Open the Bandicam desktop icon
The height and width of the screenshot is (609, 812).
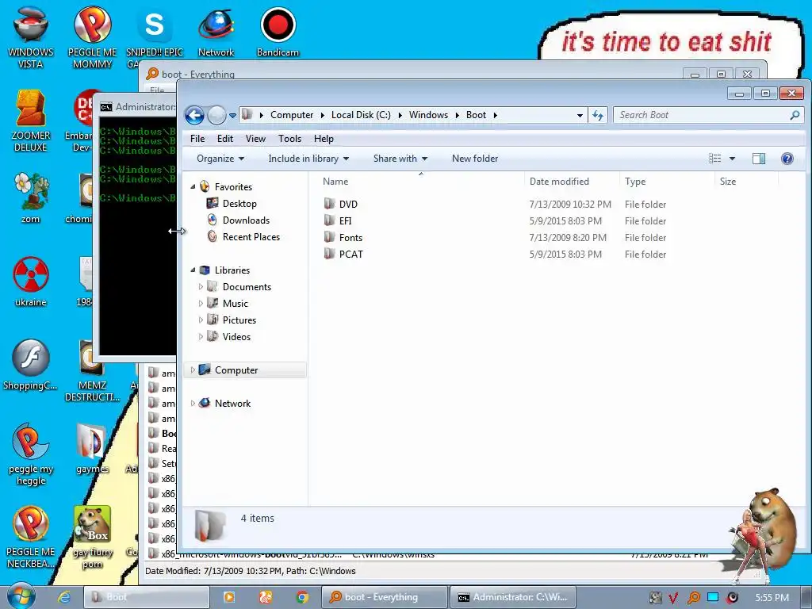(278, 31)
